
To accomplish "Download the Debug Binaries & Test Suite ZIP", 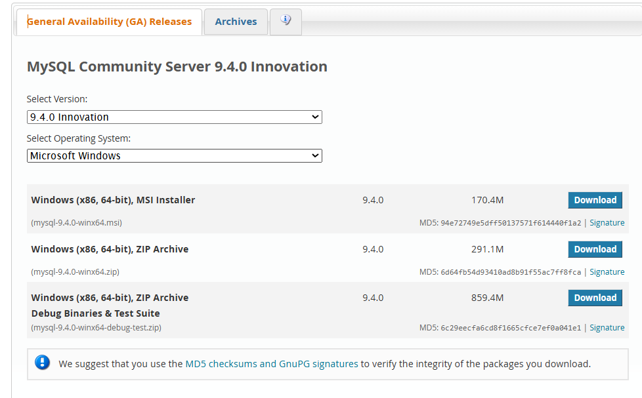I will coord(595,298).
